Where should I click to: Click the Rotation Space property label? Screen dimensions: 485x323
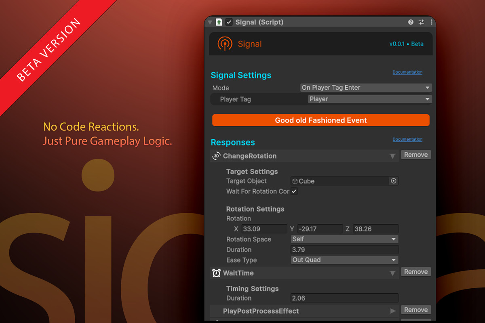[x=249, y=239]
